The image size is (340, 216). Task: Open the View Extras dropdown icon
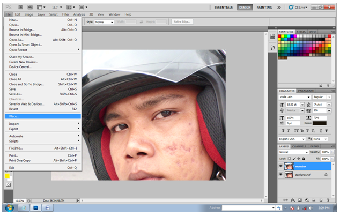tap(41, 7)
